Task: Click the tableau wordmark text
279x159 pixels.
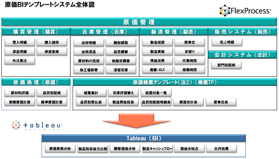Action: pos(42,125)
